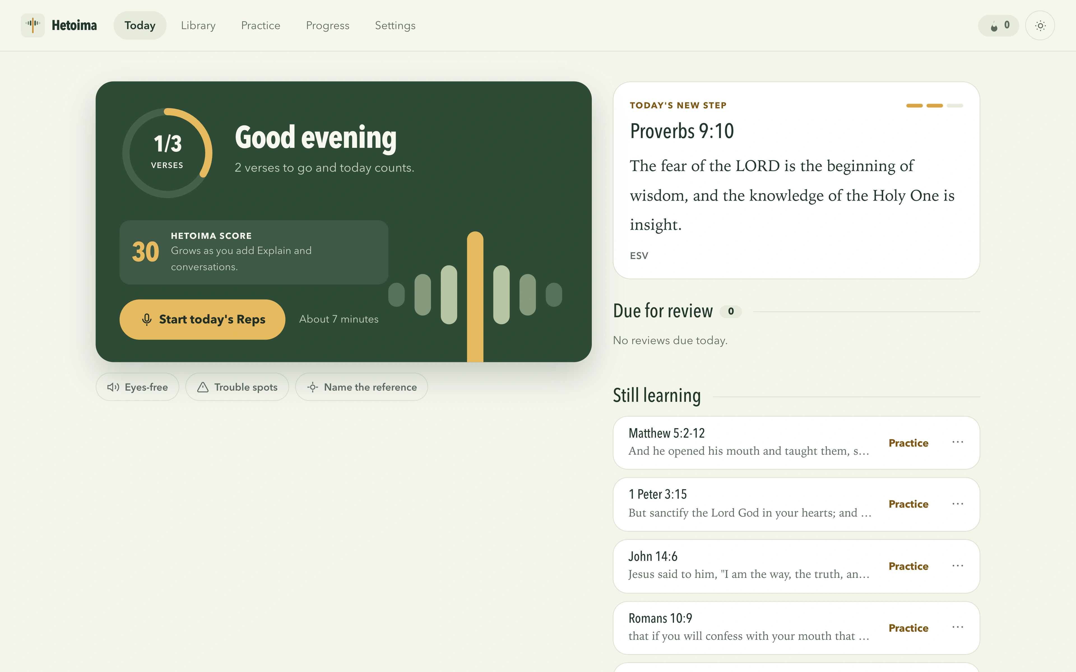This screenshot has height=672, width=1076.
Task: Click the 'Still learning' section heading
Action: pos(657,396)
